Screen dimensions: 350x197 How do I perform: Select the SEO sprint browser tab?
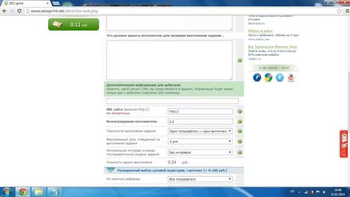coord(26,3)
